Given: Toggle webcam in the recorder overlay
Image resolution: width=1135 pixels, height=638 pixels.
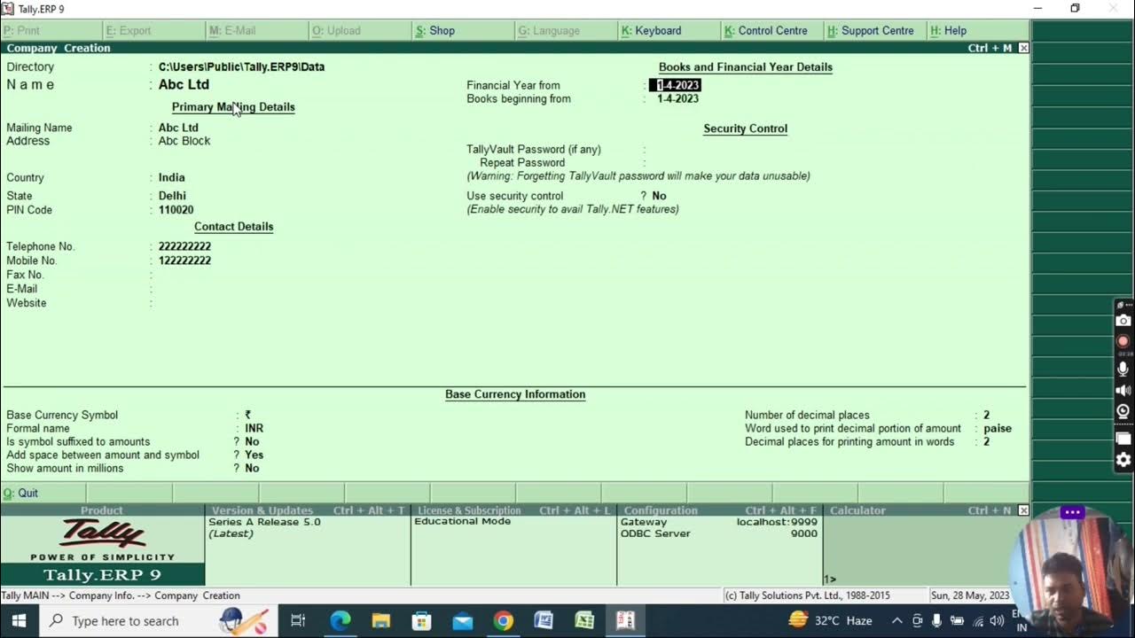Looking at the screenshot, I should click(1123, 411).
